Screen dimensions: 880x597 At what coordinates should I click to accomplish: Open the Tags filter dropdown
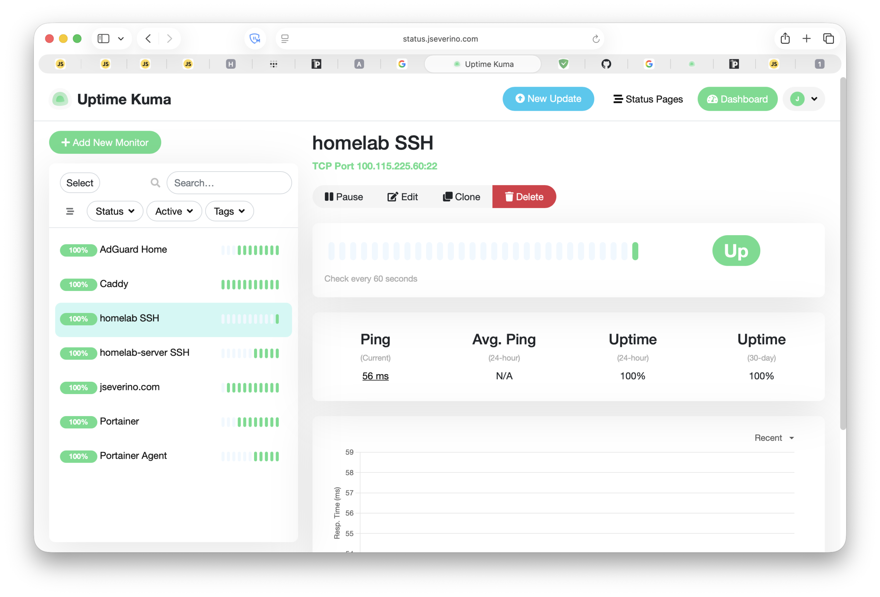click(x=229, y=211)
